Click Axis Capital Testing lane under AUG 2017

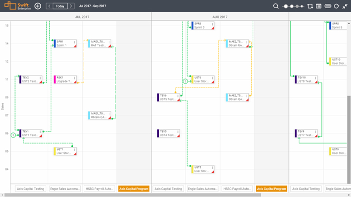tap(168, 188)
